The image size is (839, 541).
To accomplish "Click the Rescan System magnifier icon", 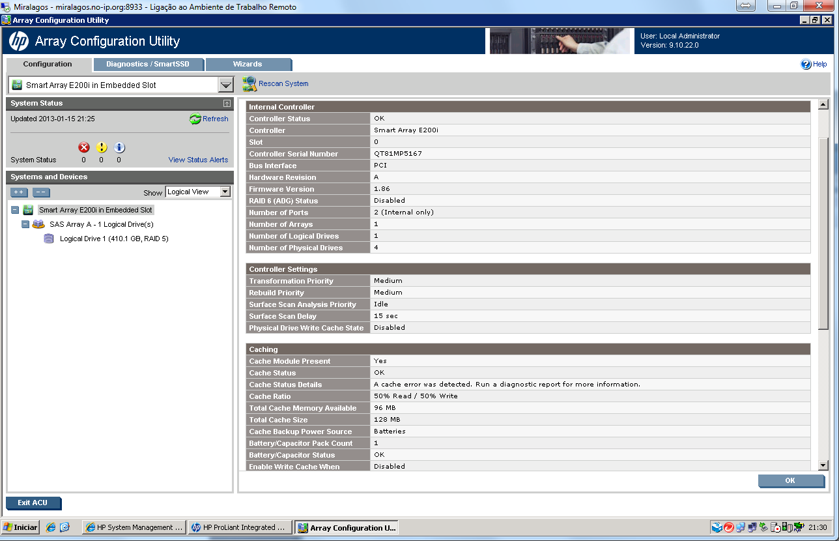I will [x=249, y=83].
